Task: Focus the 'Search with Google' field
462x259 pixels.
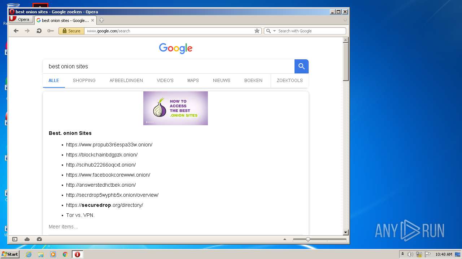Action: pos(311,31)
